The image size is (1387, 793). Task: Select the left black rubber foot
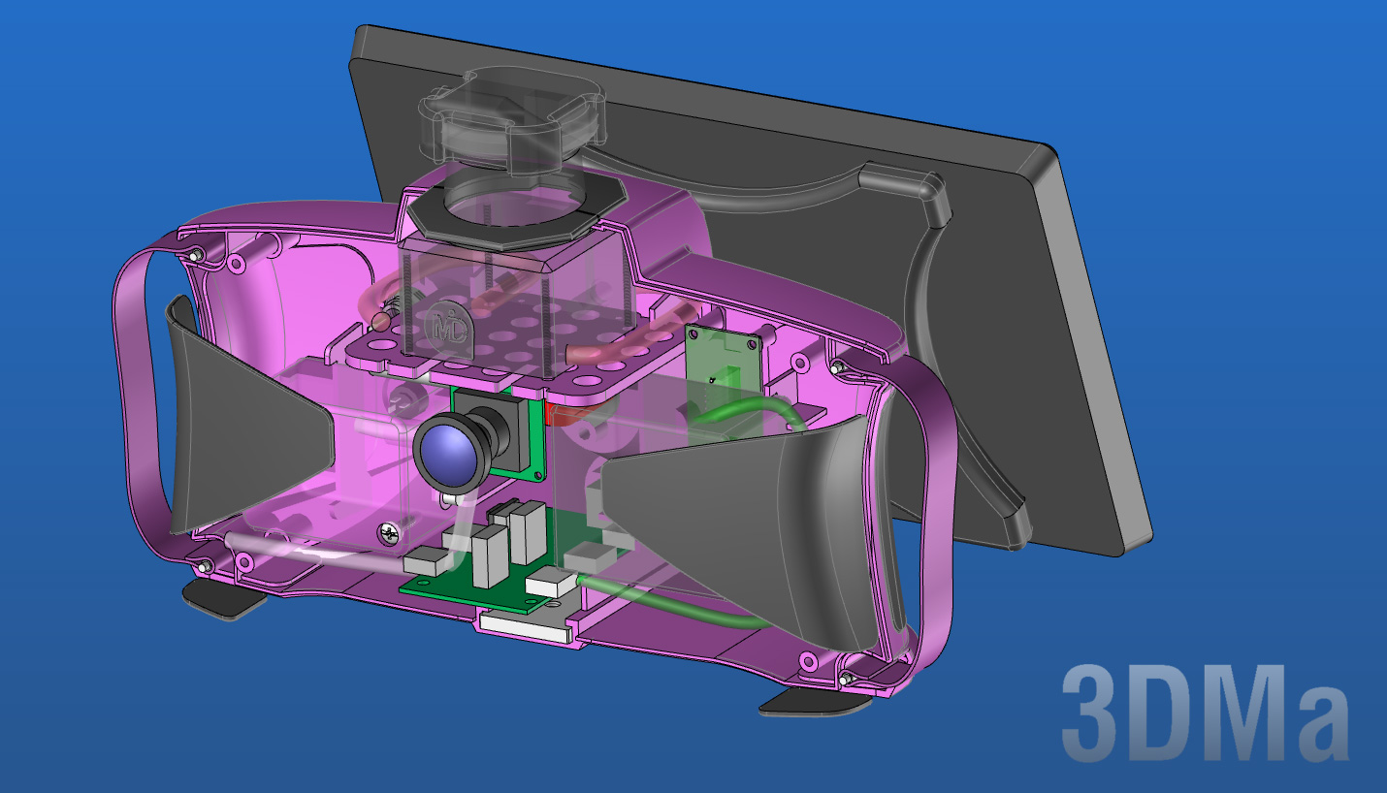pyautogui.click(x=223, y=597)
